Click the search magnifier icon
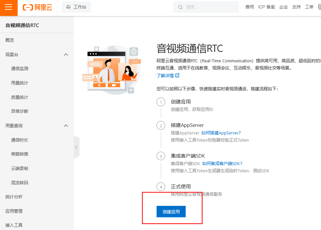321x230 pixels. (180, 7)
